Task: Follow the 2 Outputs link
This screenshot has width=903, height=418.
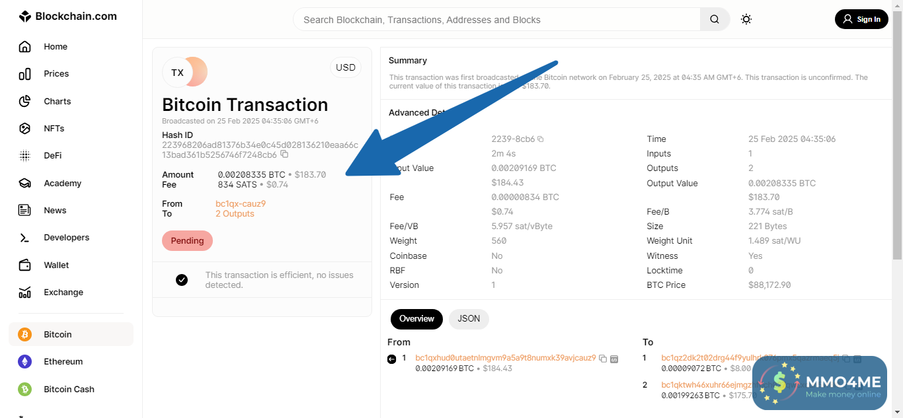Action: click(x=235, y=214)
